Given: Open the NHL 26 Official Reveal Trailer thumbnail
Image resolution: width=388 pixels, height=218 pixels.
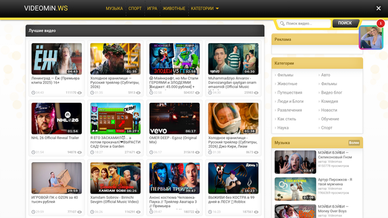Looking at the screenshot, I should point(57,119).
